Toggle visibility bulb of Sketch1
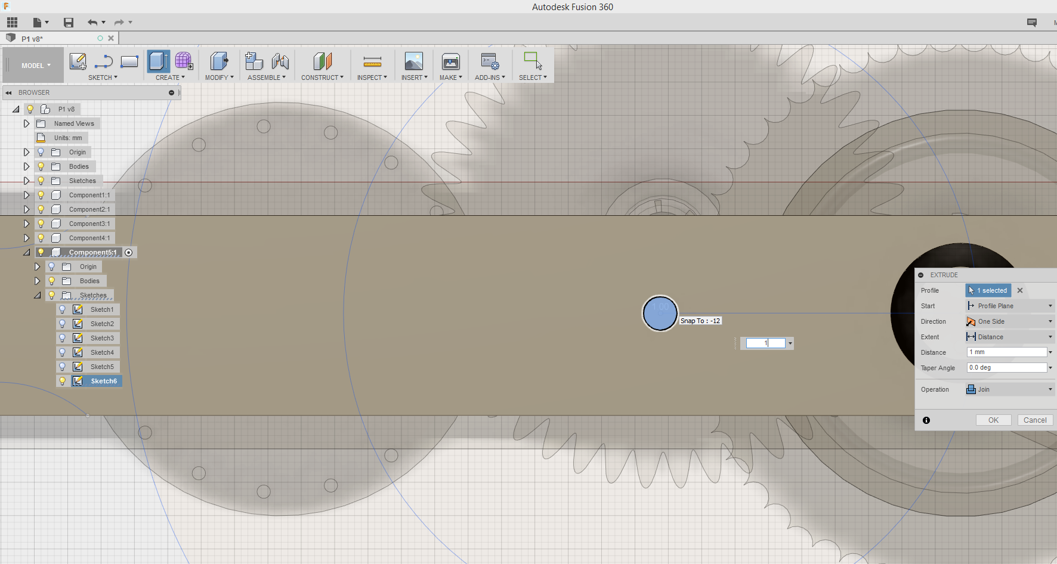The image size is (1057, 564). click(63, 309)
